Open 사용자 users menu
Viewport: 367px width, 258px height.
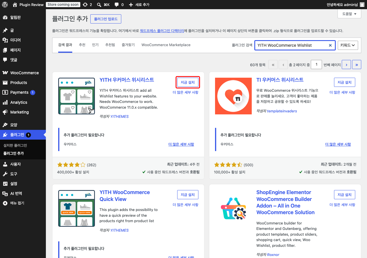[x=23, y=164]
